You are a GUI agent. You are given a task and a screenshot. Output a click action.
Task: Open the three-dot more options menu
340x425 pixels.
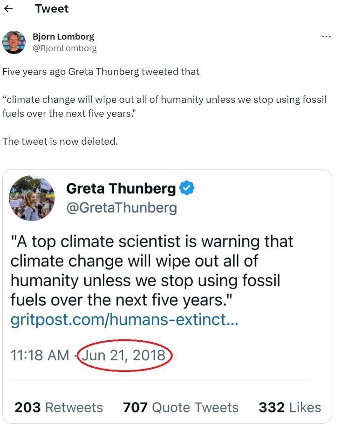pyautogui.click(x=326, y=37)
